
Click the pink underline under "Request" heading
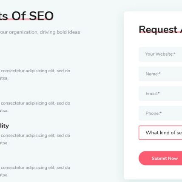[x=160, y=32]
